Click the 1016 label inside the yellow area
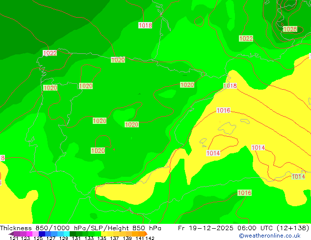311x240 pixels. (x=224, y=110)
